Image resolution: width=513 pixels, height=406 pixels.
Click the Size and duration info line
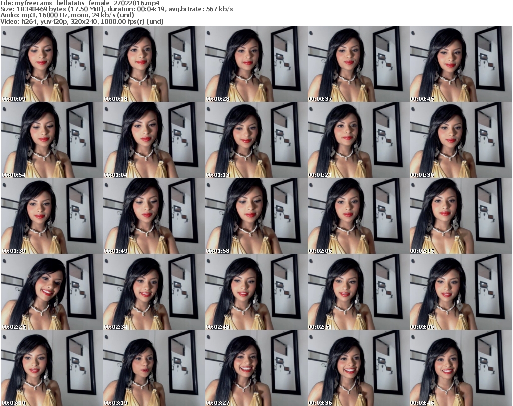(116, 9)
